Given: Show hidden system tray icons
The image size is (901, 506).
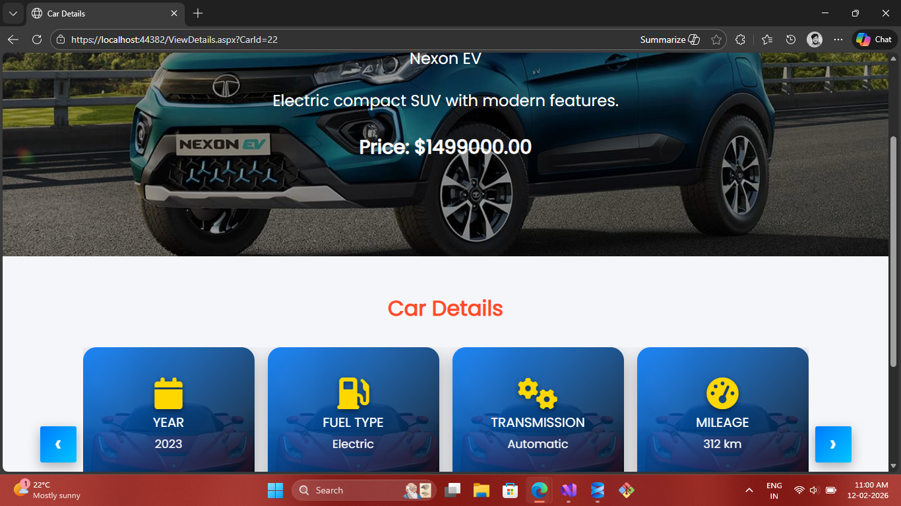Looking at the screenshot, I should 749,490.
